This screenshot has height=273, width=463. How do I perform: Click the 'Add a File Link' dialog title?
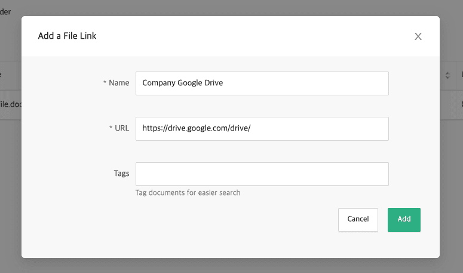click(67, 36)
